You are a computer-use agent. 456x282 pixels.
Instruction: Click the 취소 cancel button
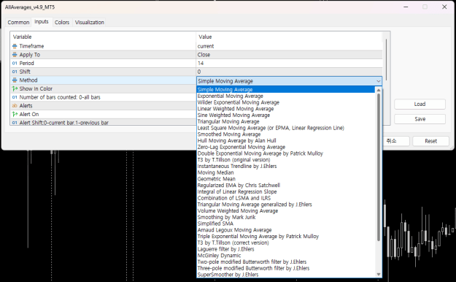point(392,141)
